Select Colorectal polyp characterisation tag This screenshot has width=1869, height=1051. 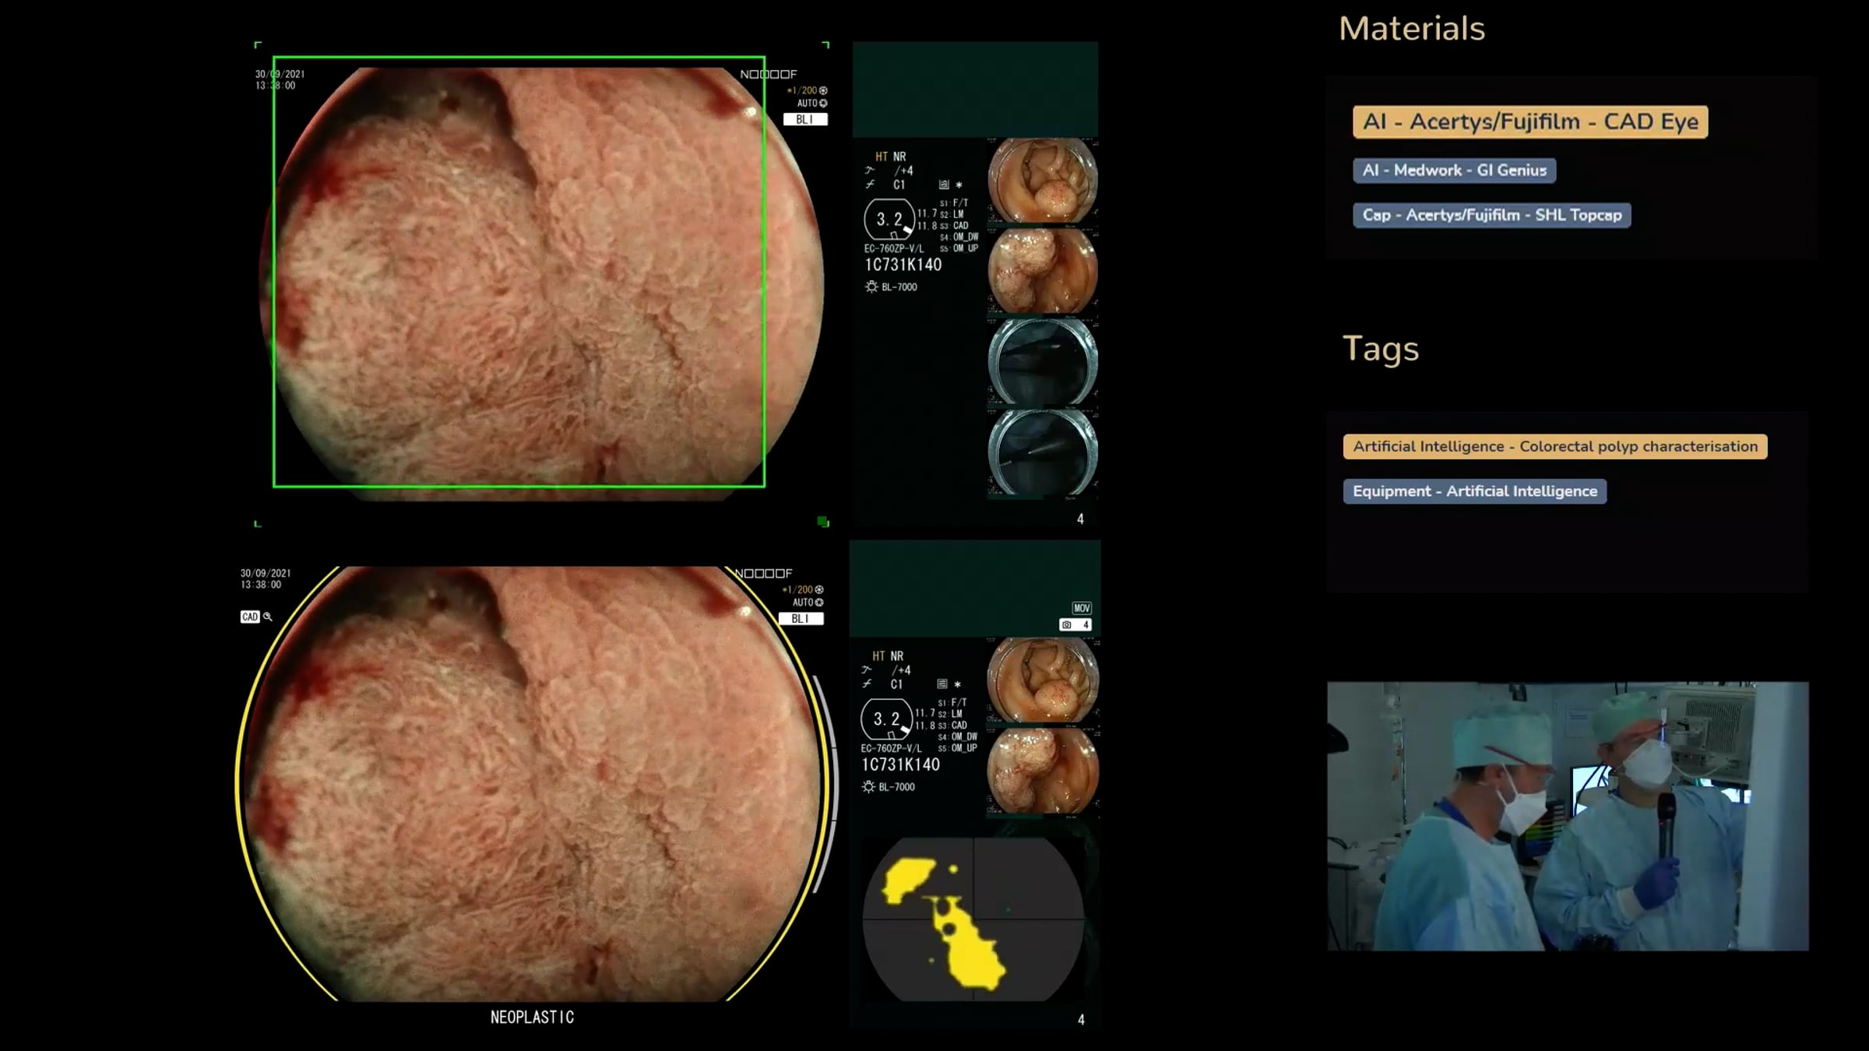(x=1554, y=447)
